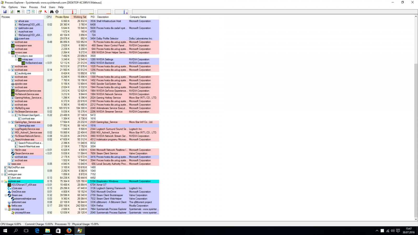Open Task View on the taskbar
The image size is (418, 235).
click(x=26, y=231)
